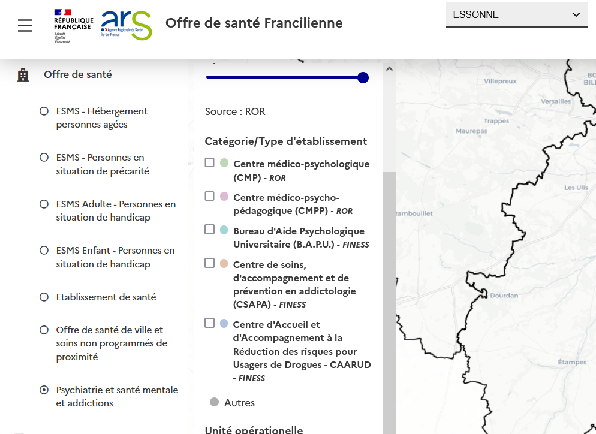Select ESMS - Hébergement personnes agées radio
Viewport: 596px width, 434px height.
(44, 111)
